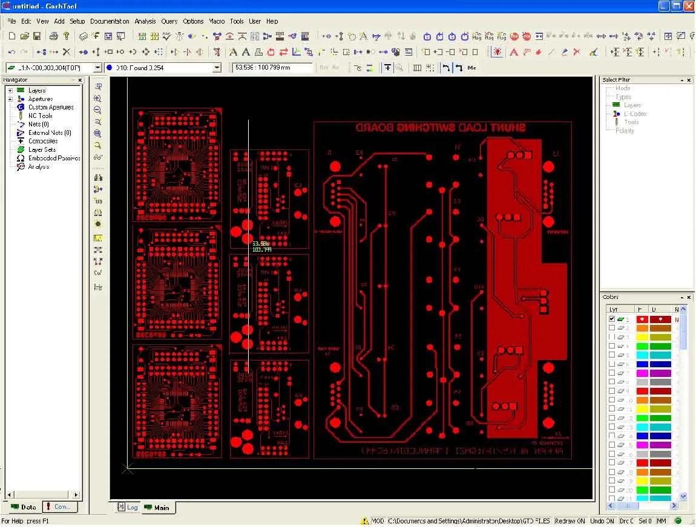Print with the printer icon

[x=54, y=36]
